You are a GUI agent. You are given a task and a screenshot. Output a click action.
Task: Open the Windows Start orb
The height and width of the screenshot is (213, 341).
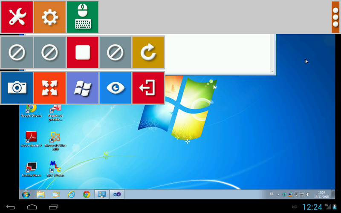tap(26, 194)
